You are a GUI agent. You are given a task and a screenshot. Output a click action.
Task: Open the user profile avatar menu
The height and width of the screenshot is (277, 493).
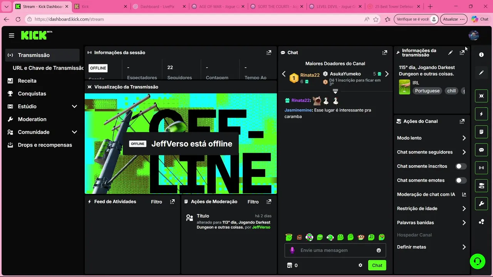tap(473, 35)
